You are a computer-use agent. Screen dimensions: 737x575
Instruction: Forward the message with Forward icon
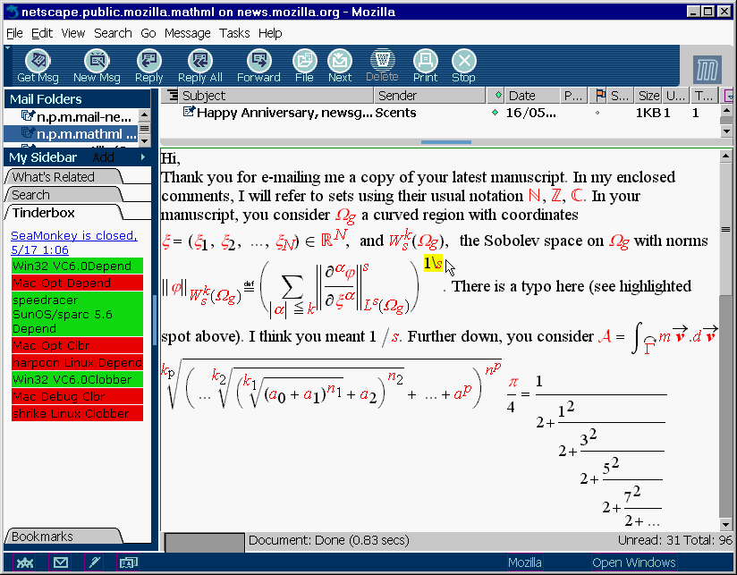point(259,61)
